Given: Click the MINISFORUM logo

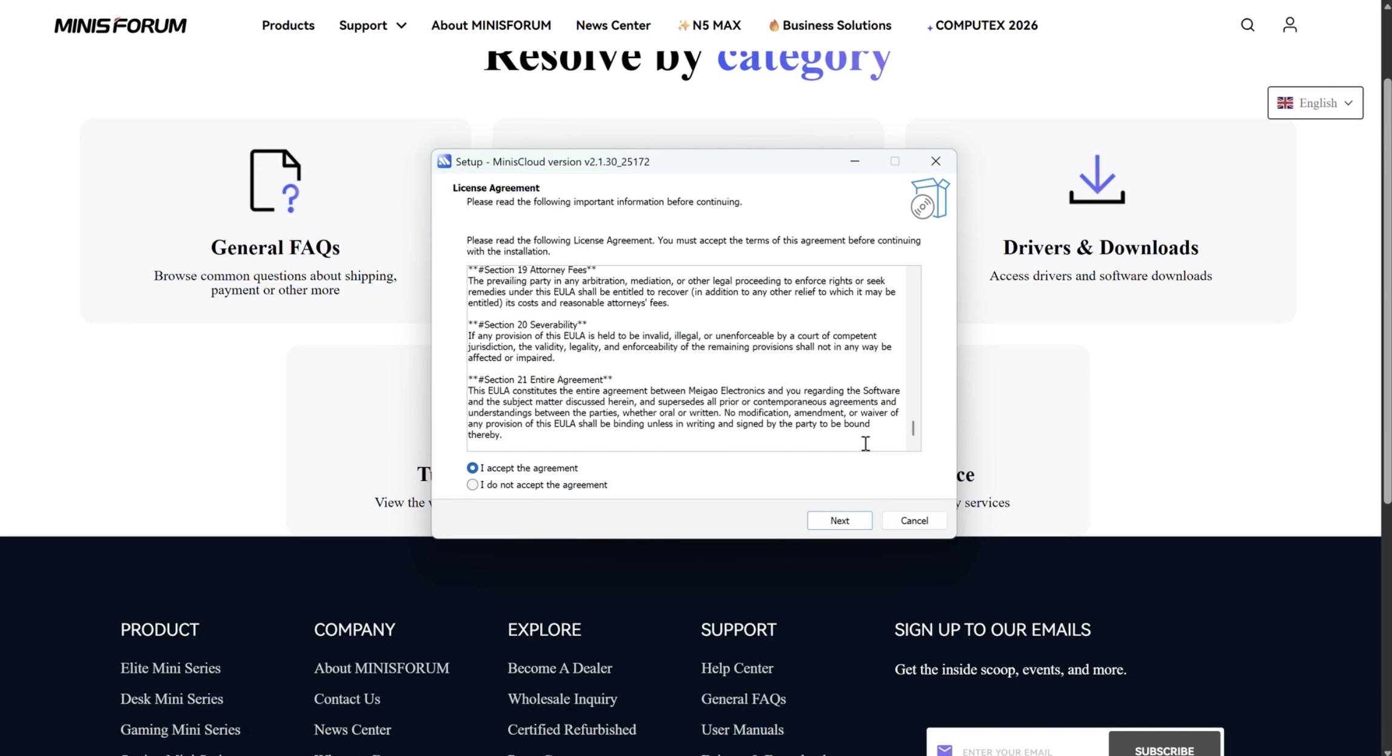Looking at the screenshot, I should 121,25.
